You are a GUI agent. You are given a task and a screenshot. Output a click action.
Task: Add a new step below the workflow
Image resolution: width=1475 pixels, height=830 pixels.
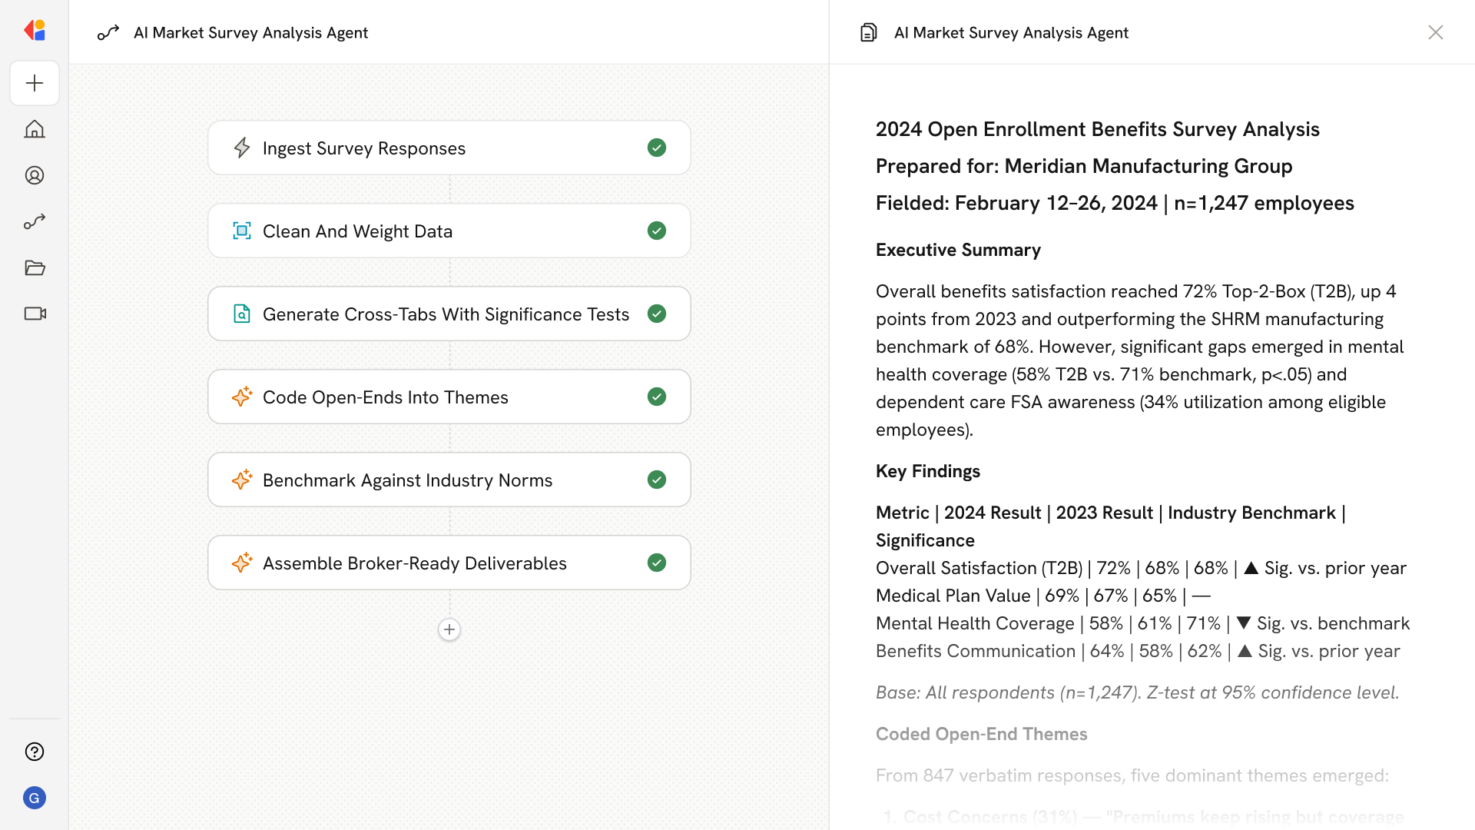click(449, 629)
